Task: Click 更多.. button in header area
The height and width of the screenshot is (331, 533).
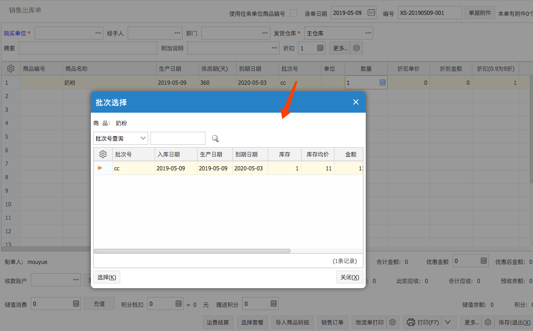Action: point(340,48)
